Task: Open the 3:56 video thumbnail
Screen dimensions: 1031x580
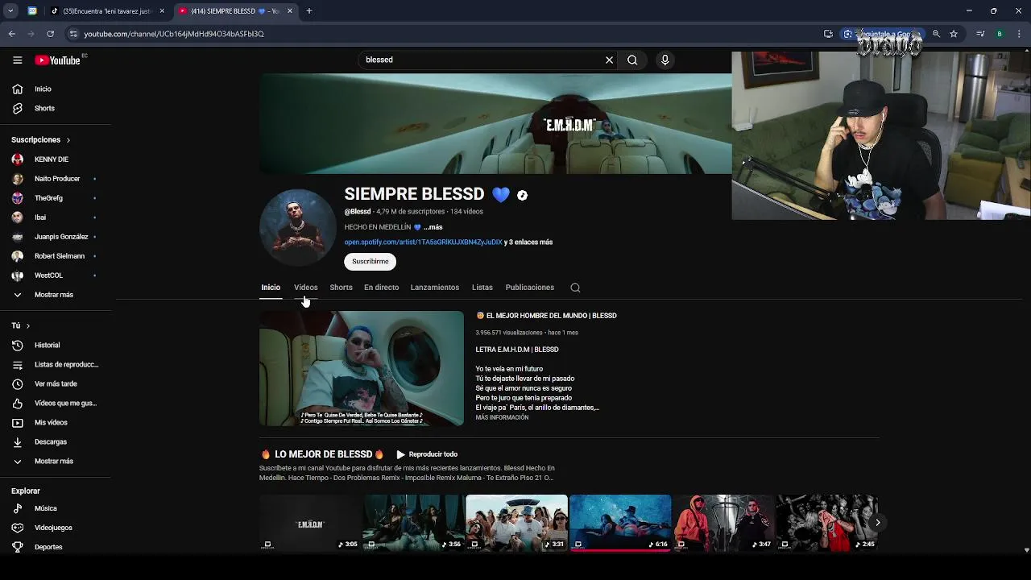Action: click(x=413, y=522)
